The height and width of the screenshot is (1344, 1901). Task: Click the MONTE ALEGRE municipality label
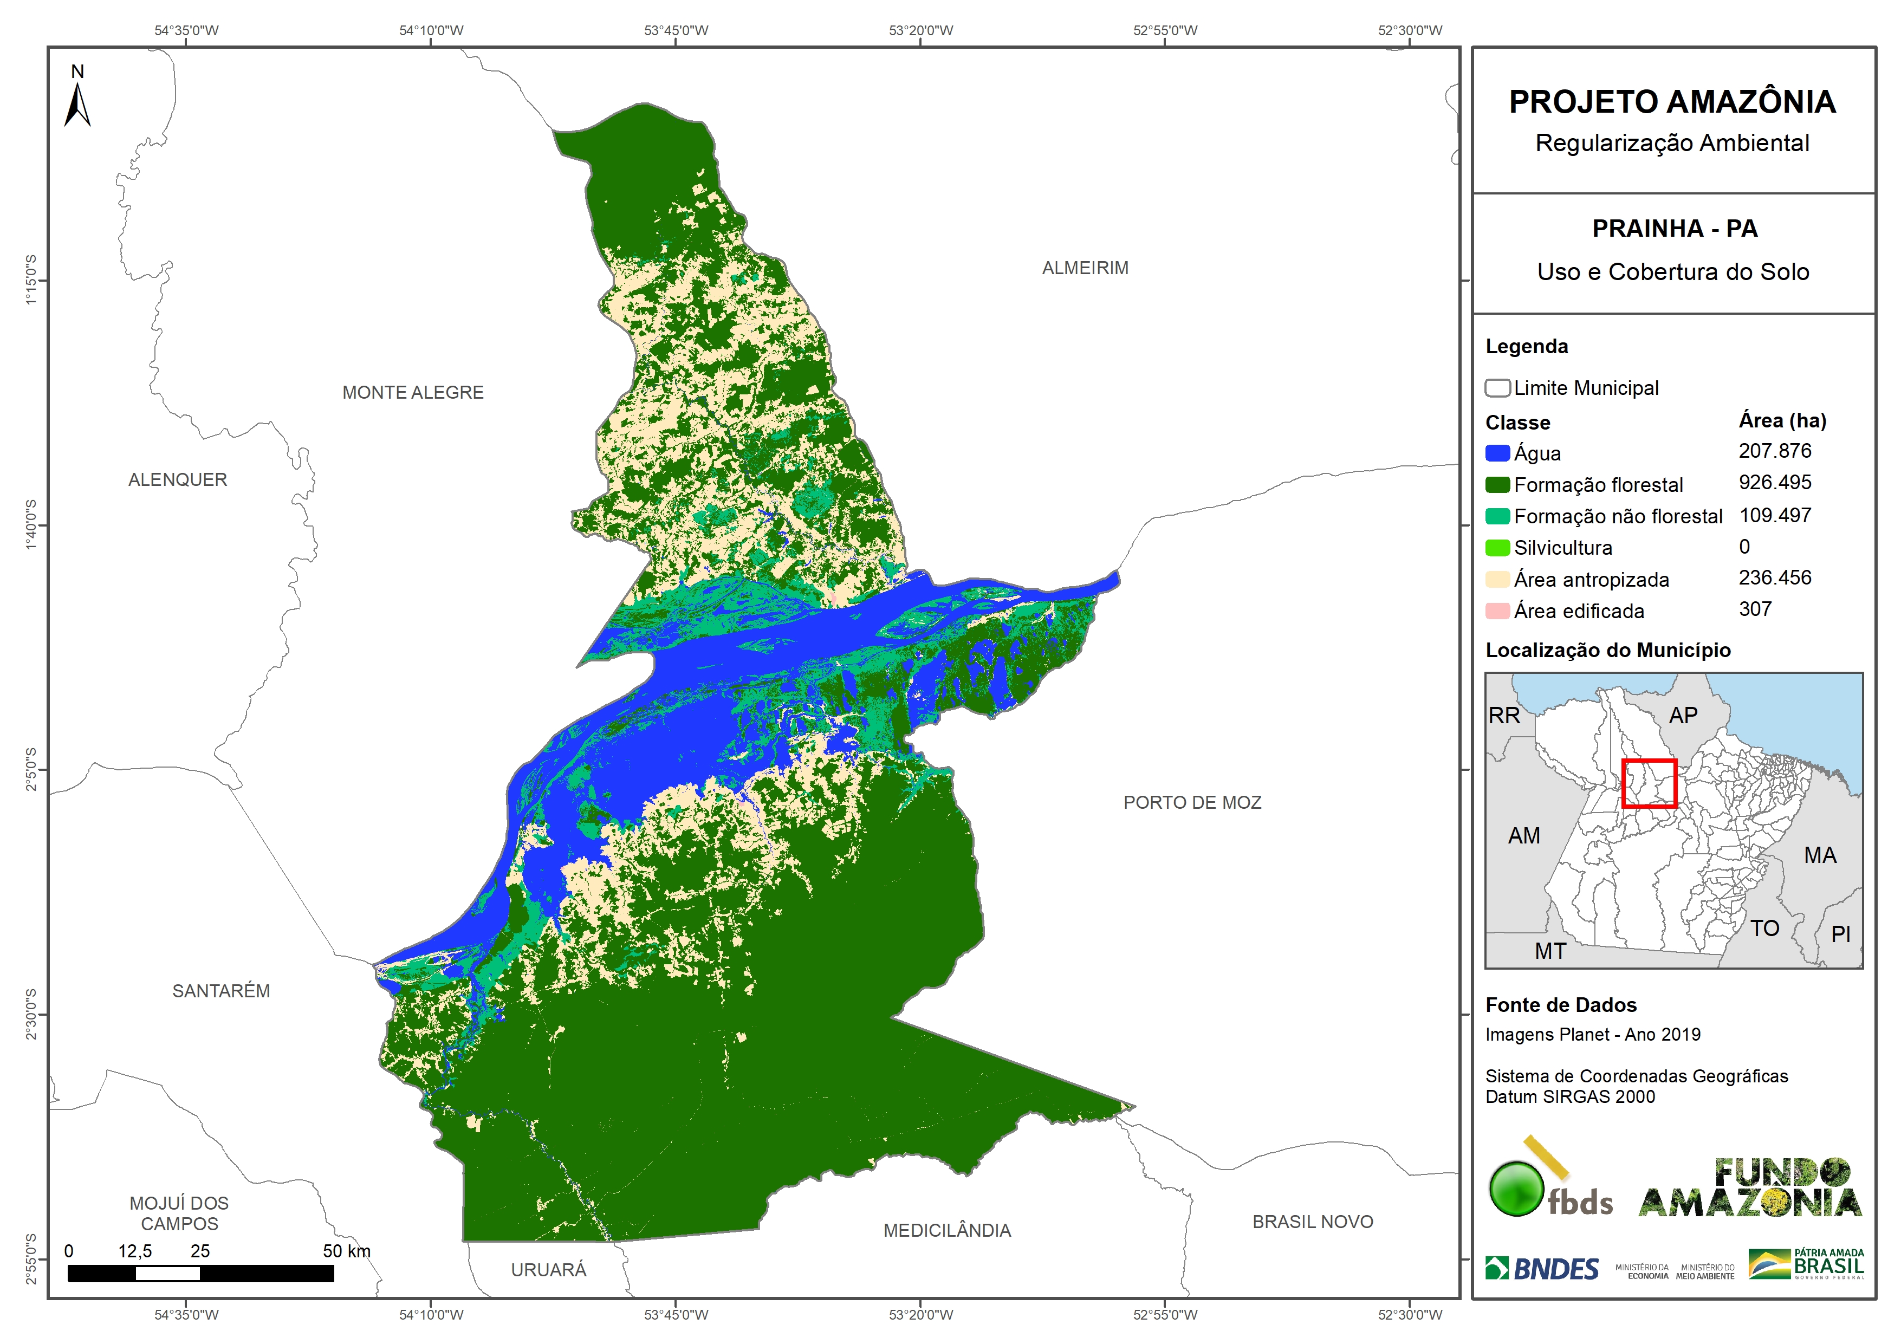412,393
